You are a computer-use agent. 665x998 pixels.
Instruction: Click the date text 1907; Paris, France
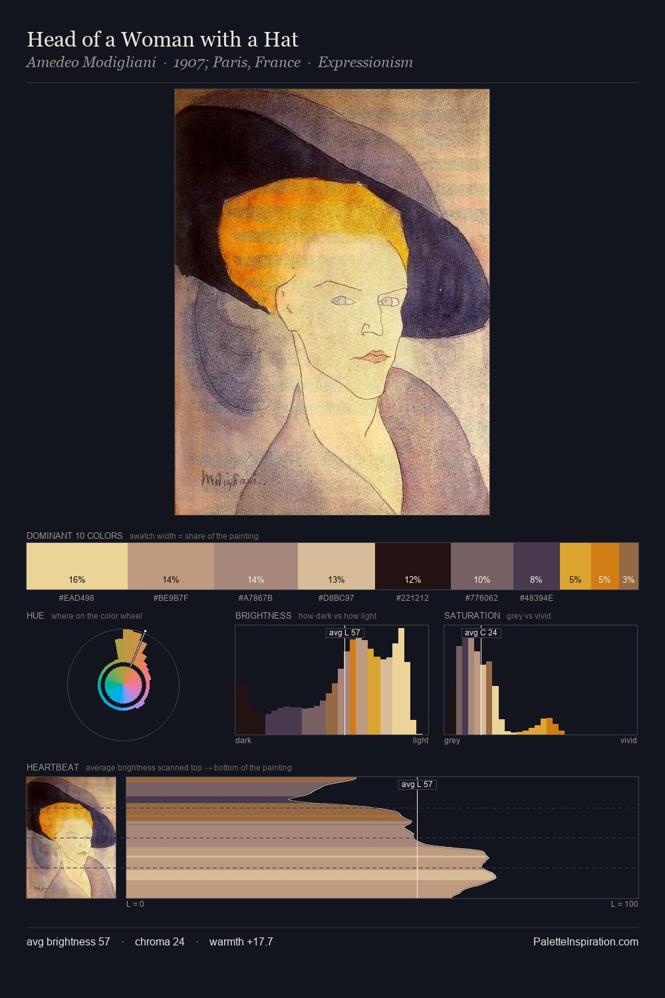237,63
